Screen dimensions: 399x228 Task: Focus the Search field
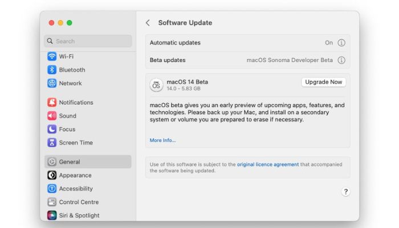point(88,41)
